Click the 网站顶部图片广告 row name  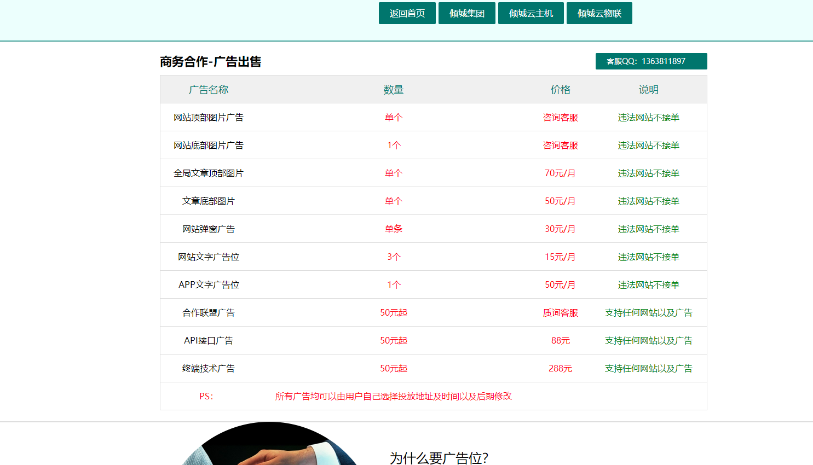click(x=209, y=118)
